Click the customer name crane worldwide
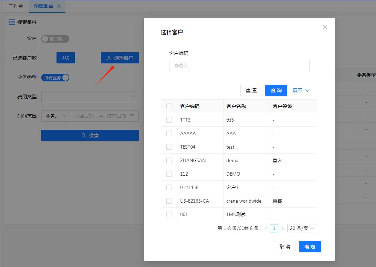376x267 pixels. tap(244, 201)
